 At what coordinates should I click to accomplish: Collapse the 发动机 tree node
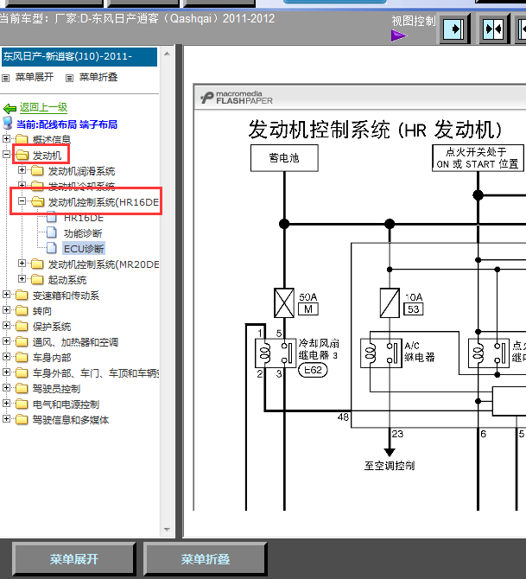point(6,155)
